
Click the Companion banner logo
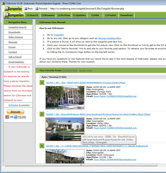(x=13, y=15)
